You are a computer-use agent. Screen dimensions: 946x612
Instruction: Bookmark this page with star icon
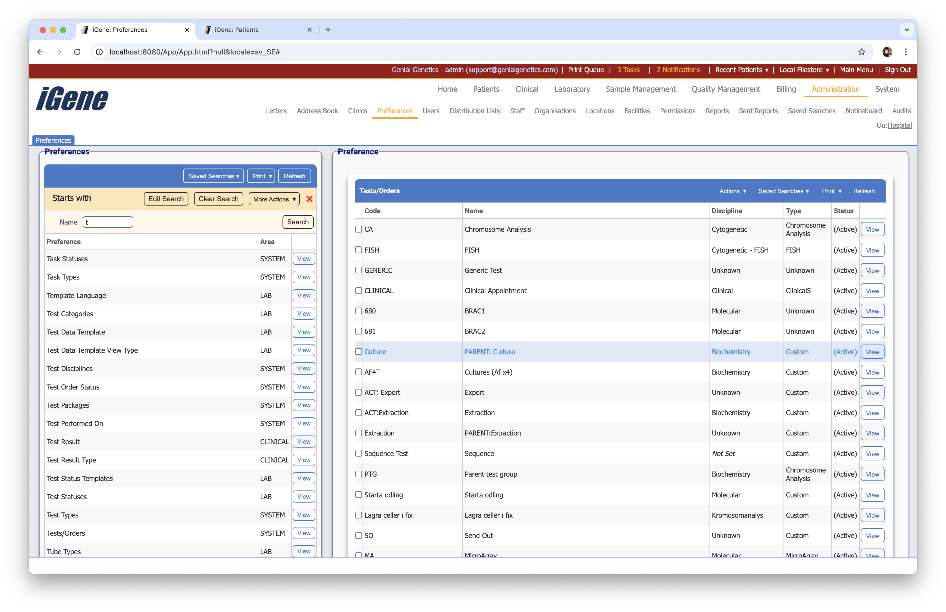(x=861, y=52)
